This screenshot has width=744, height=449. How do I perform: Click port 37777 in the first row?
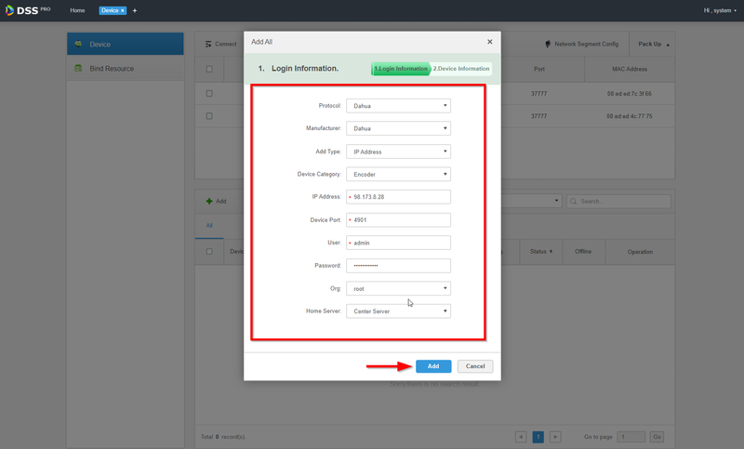[x=539, y=94]
